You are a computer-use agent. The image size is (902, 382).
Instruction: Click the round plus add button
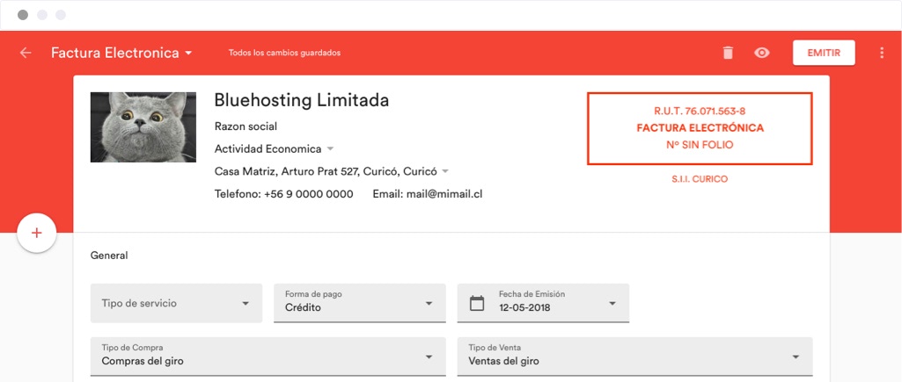tap(37, 233)
